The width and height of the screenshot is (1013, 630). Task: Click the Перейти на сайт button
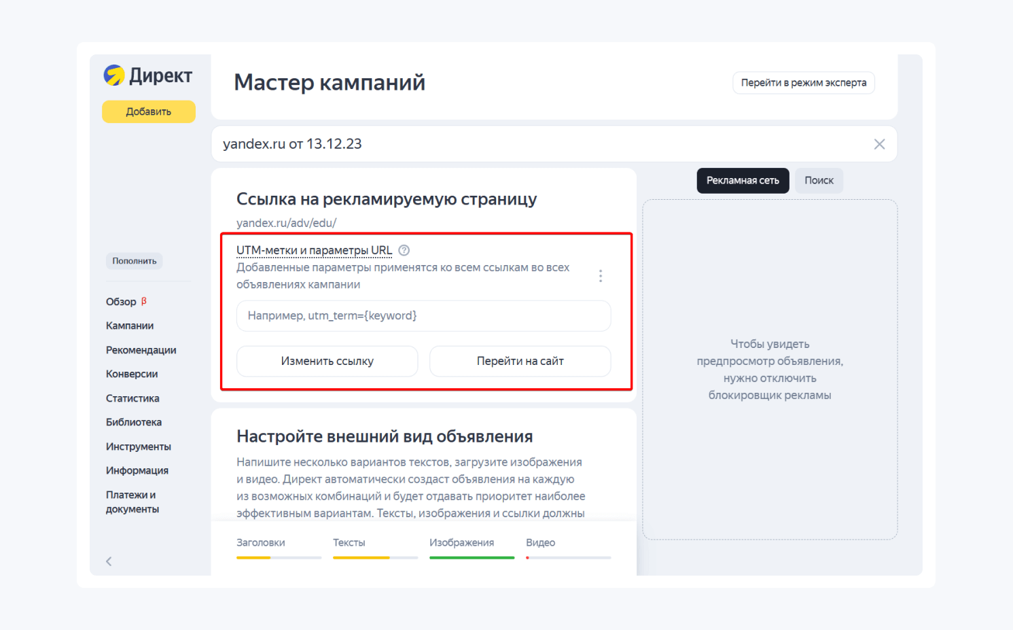(520, 361)
